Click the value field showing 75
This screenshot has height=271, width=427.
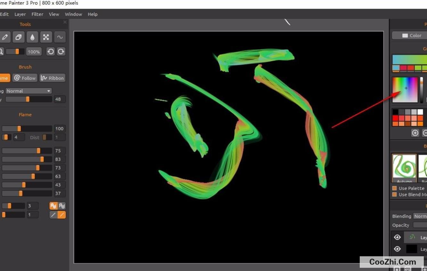pos(60,151)
